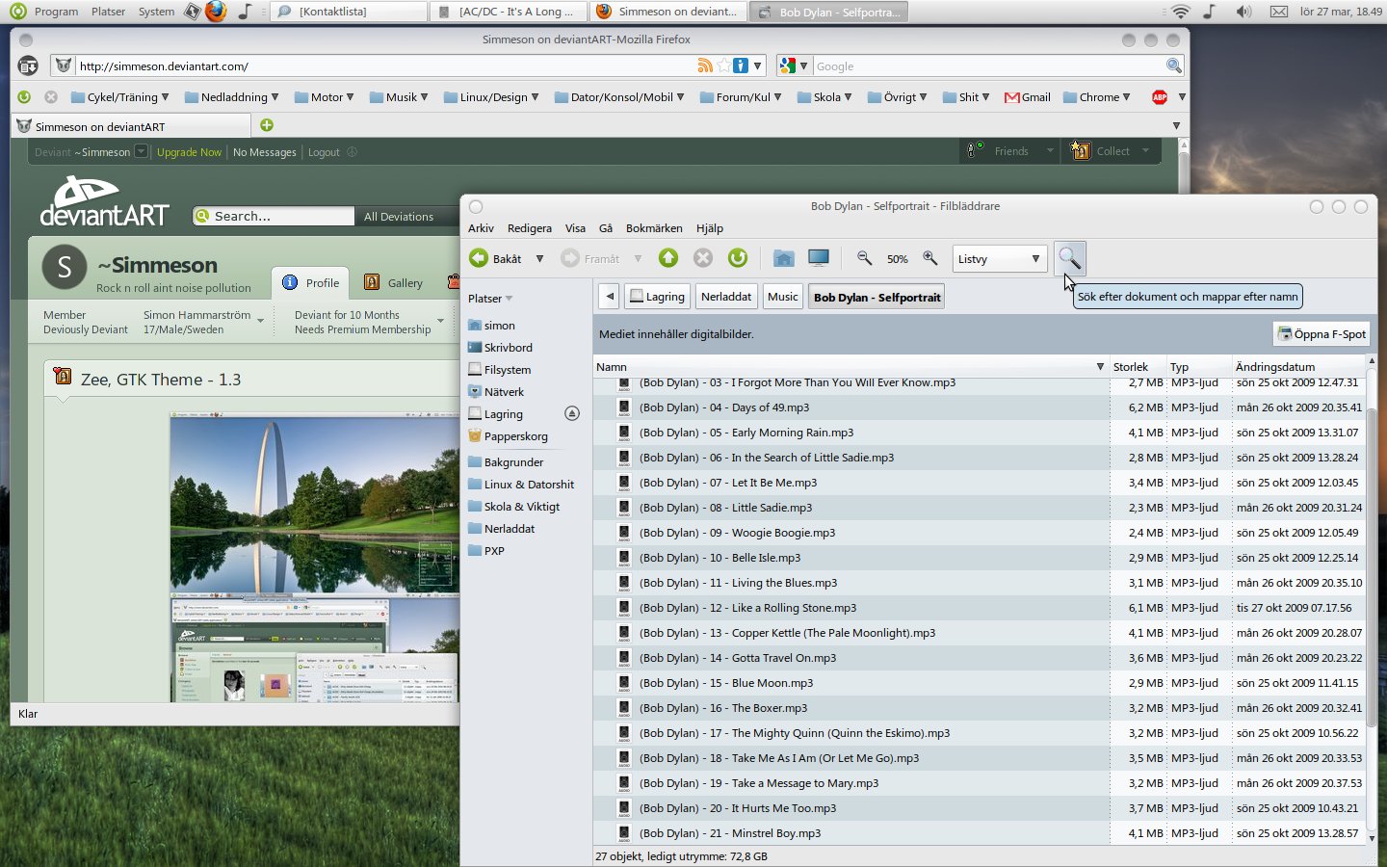Viewport: 1387px width, 867px height.
Task: Click the search magnifier button in file browser
Action: [x=1069, y=258]
